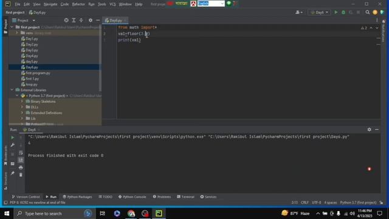Collapse External Libraries node

point(12,90)
